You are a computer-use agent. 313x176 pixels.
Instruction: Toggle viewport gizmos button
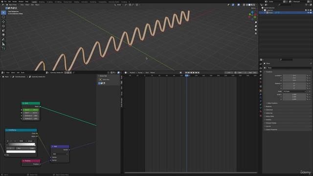(x=233, y=5)
